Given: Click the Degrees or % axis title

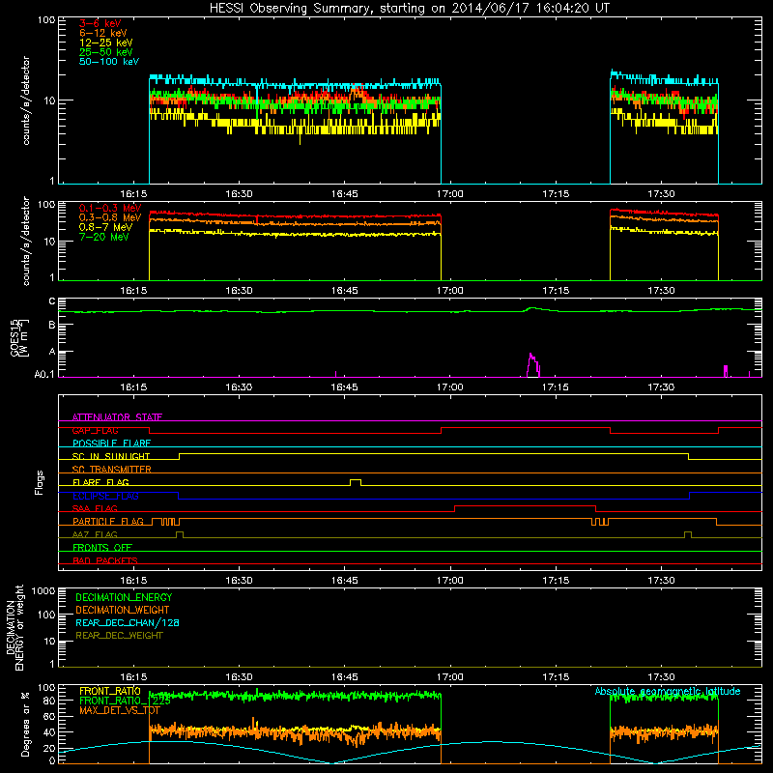Looking at the screenshot, I should pyautogui.click(x=25, y=724).
